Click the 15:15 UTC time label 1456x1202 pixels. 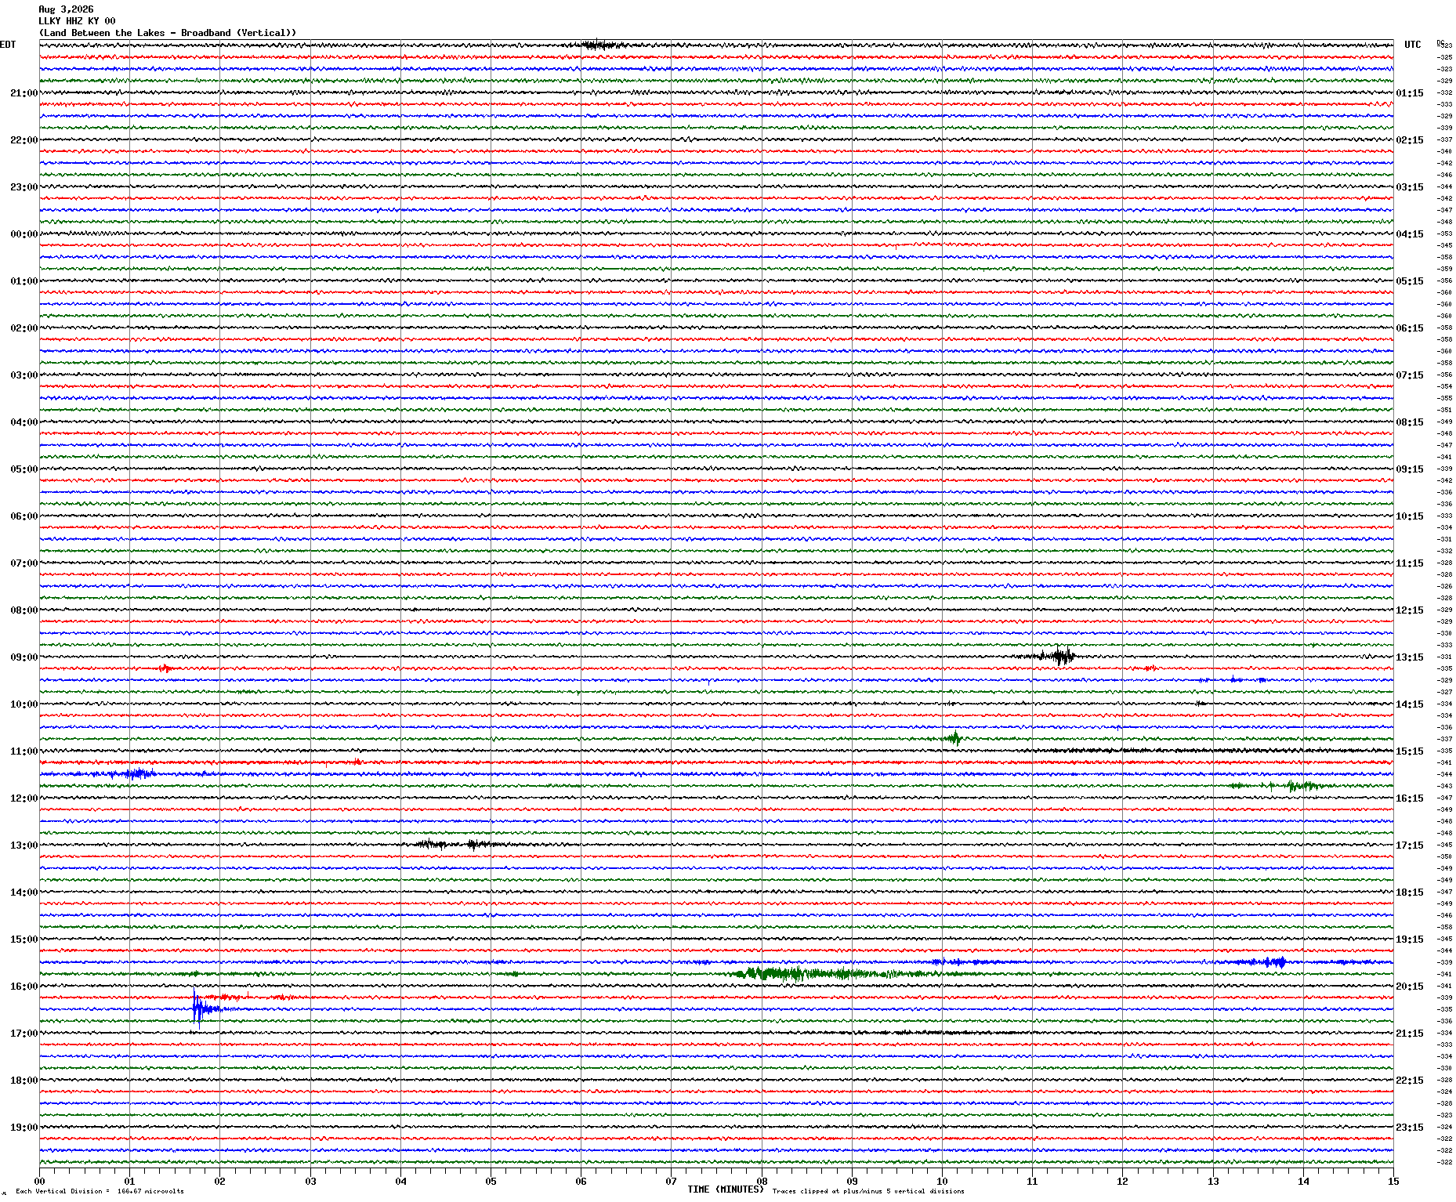(x=1410, y=751)
